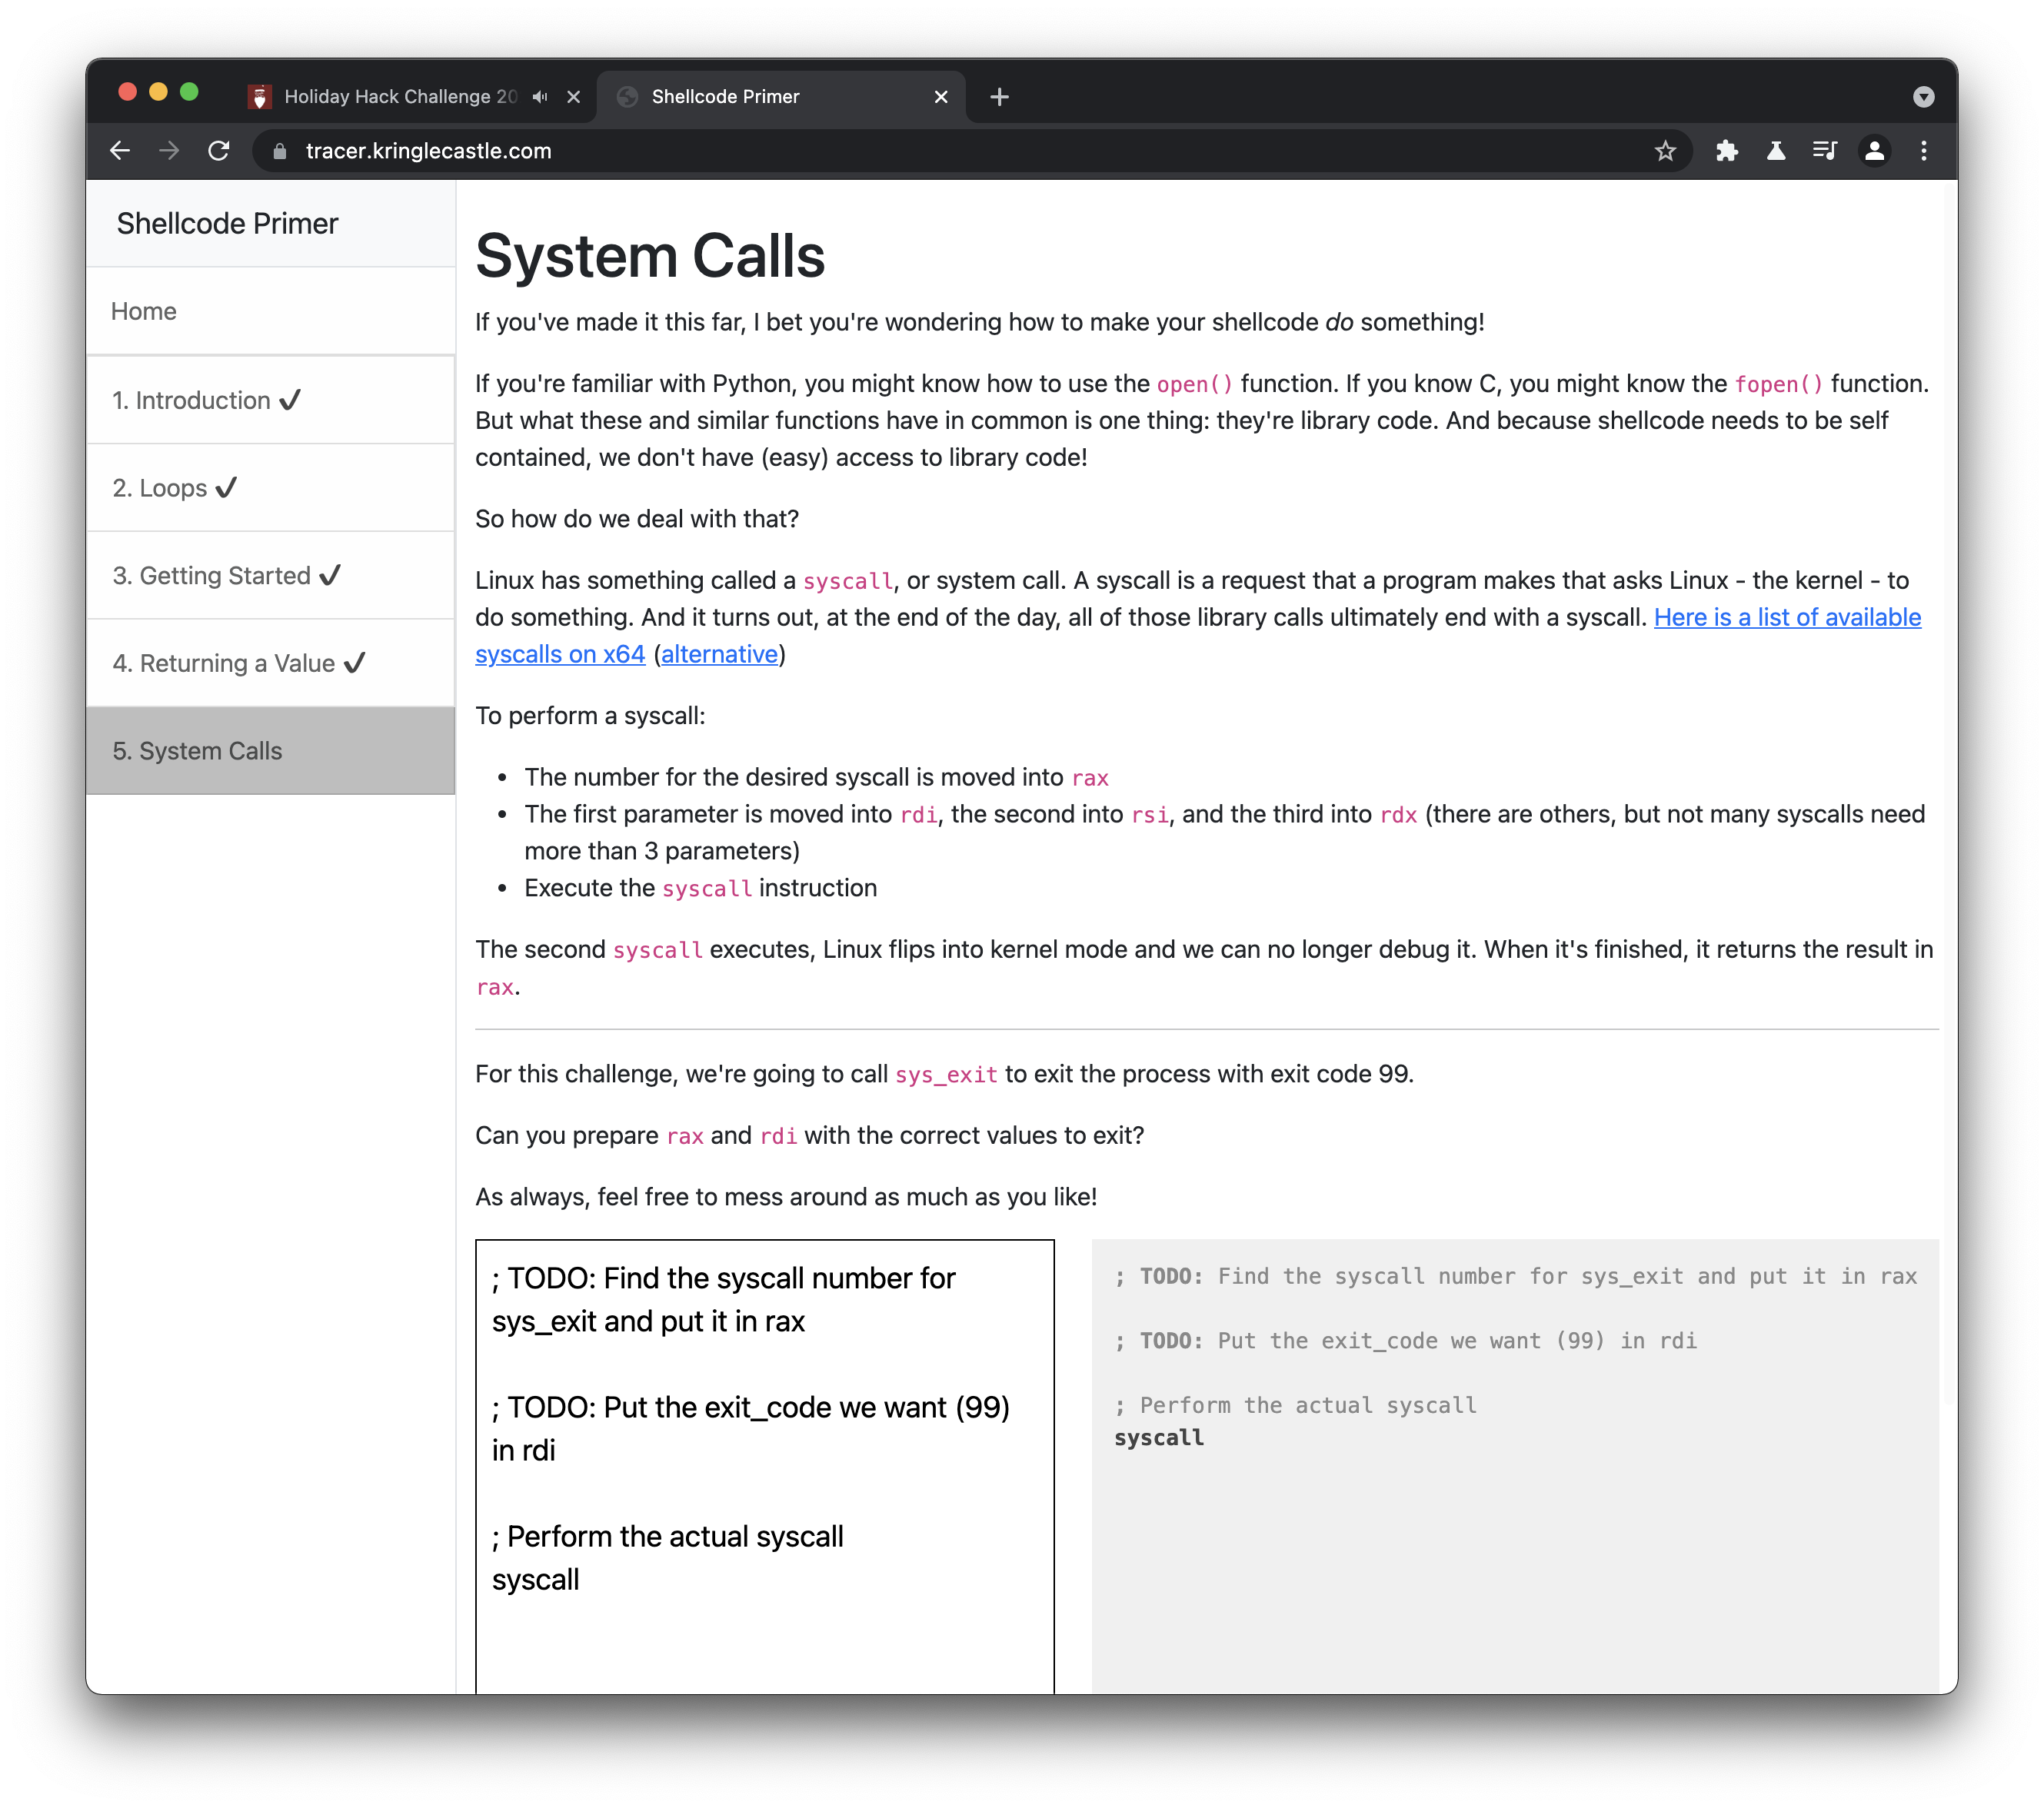Reload the current page

coord(218,151)
